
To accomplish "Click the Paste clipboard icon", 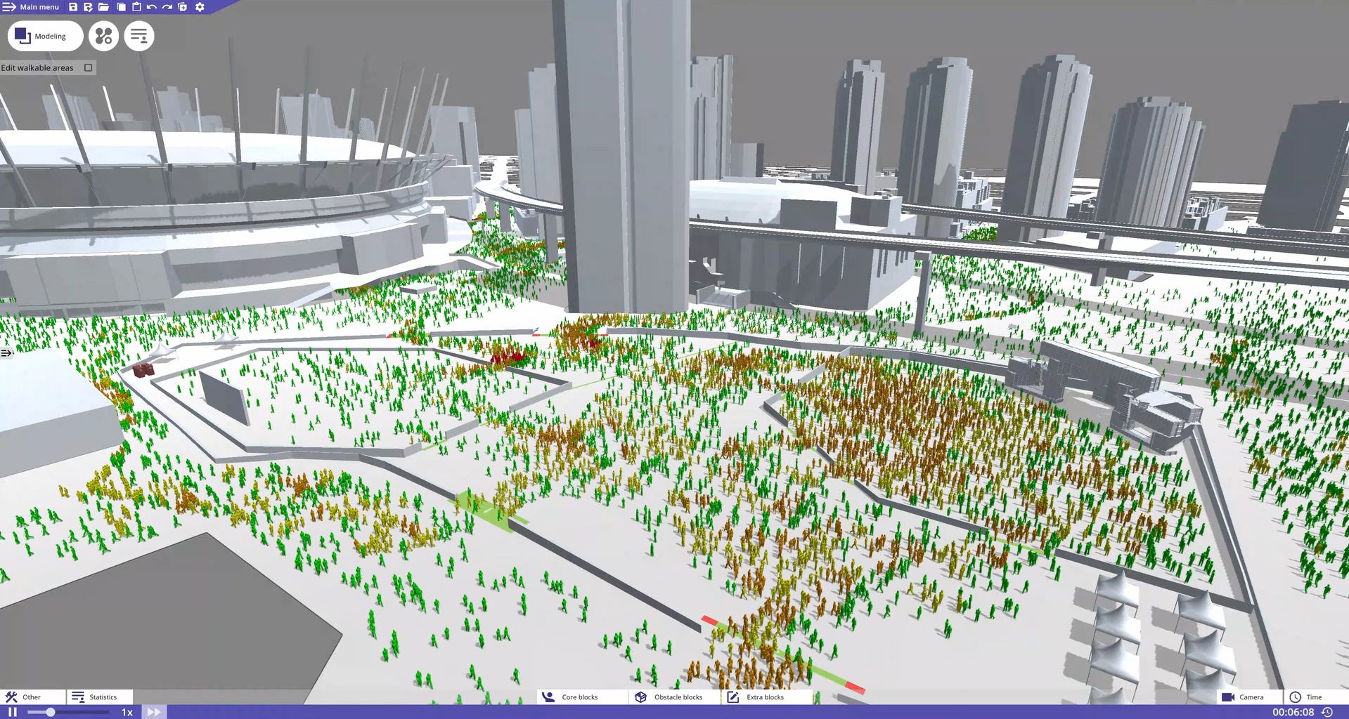I will 136,7.
